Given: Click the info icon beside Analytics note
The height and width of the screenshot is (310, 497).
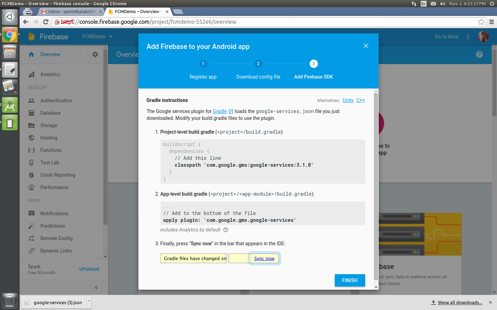Looking at the screenshot, I should tap(226, 230).
